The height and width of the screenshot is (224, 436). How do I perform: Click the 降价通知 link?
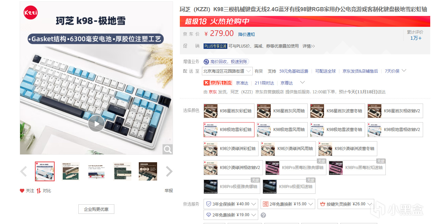coord(246,34)
